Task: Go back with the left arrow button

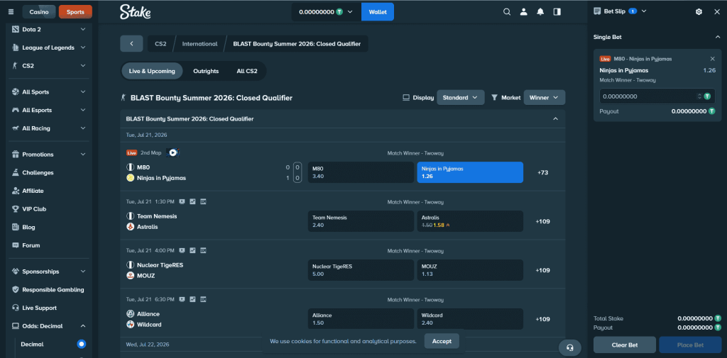Action: click(x=131, y=43)
